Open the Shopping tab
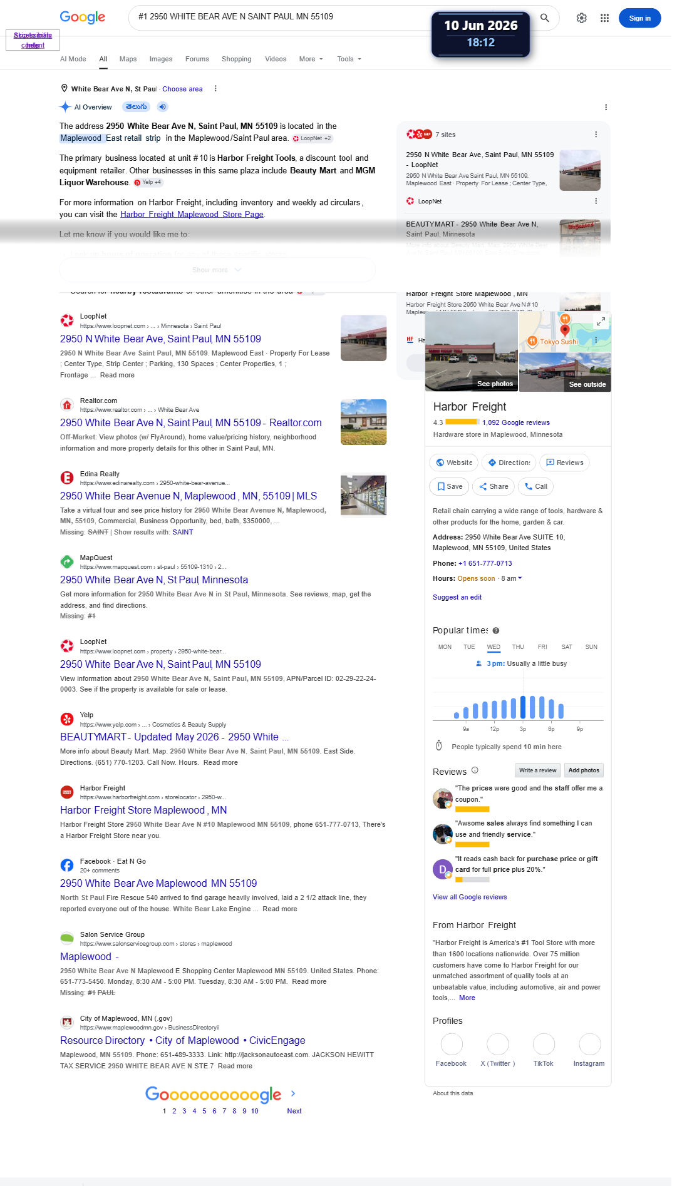 pyautogui.click(x=236, y=59)
